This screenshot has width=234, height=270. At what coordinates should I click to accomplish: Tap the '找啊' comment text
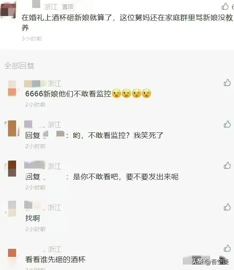coord(33,218)
